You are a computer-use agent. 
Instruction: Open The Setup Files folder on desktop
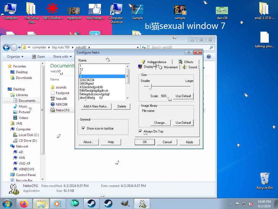click(x=31, y=13)
